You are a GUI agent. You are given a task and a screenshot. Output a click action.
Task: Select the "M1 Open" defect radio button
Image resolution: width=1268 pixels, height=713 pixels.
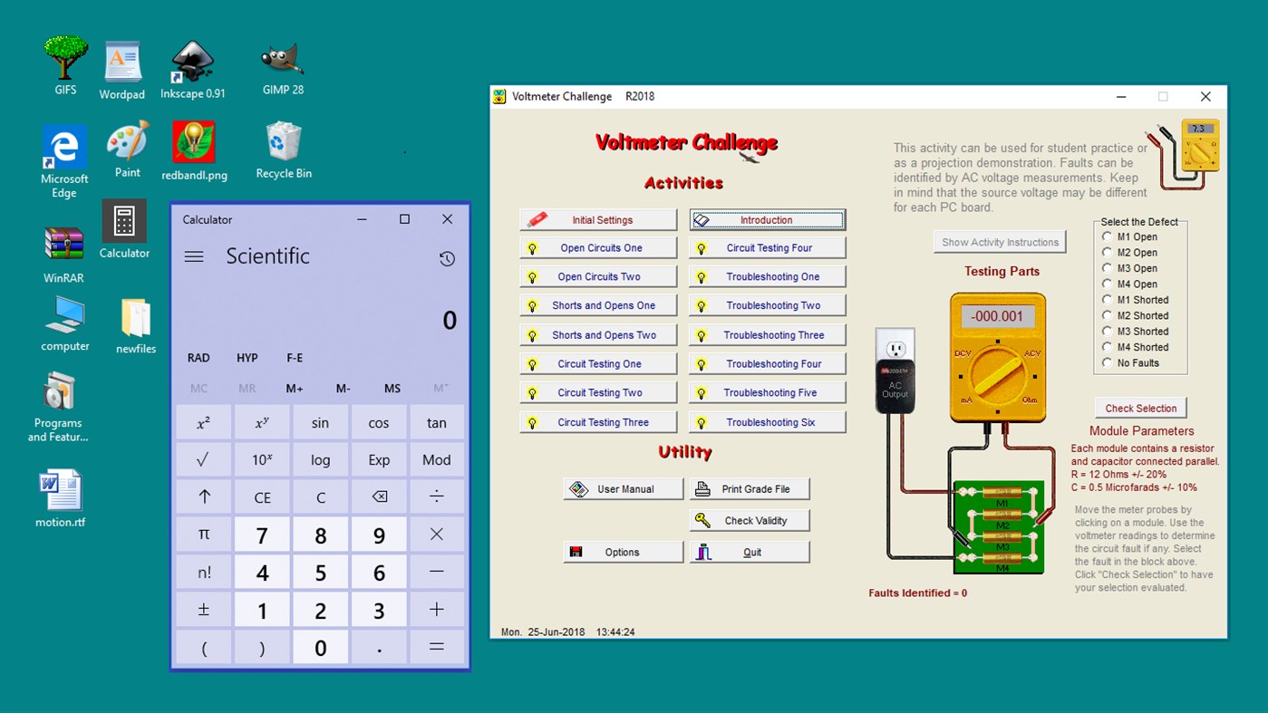tap(1107, 236)
